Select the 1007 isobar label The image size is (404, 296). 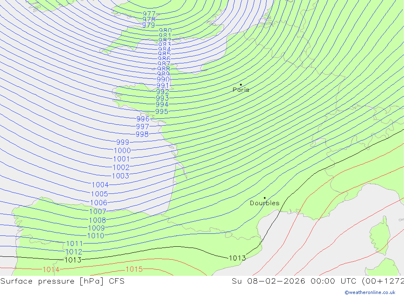pos(98,212)
